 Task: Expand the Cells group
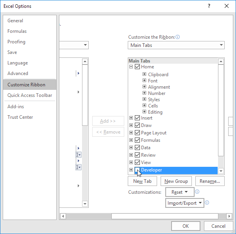click(144, 105)
